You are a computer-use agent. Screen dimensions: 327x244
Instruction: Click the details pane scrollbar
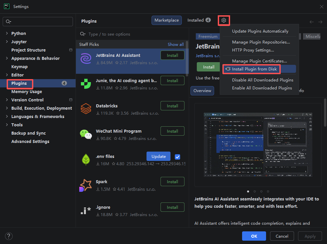pos(325,112)
